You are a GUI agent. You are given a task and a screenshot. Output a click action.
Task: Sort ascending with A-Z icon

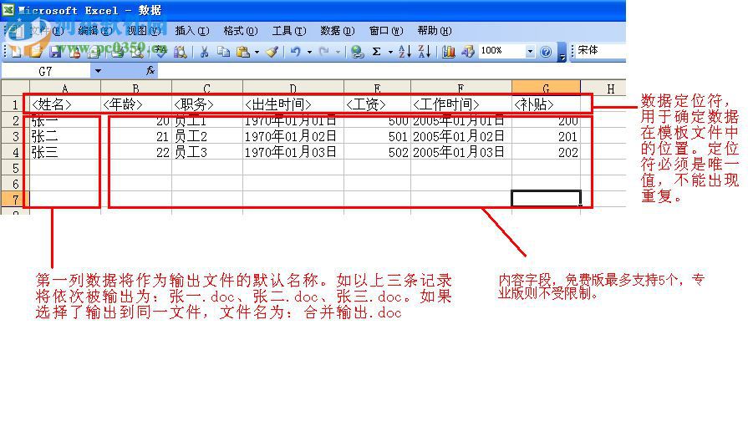[x=405, y=51]
